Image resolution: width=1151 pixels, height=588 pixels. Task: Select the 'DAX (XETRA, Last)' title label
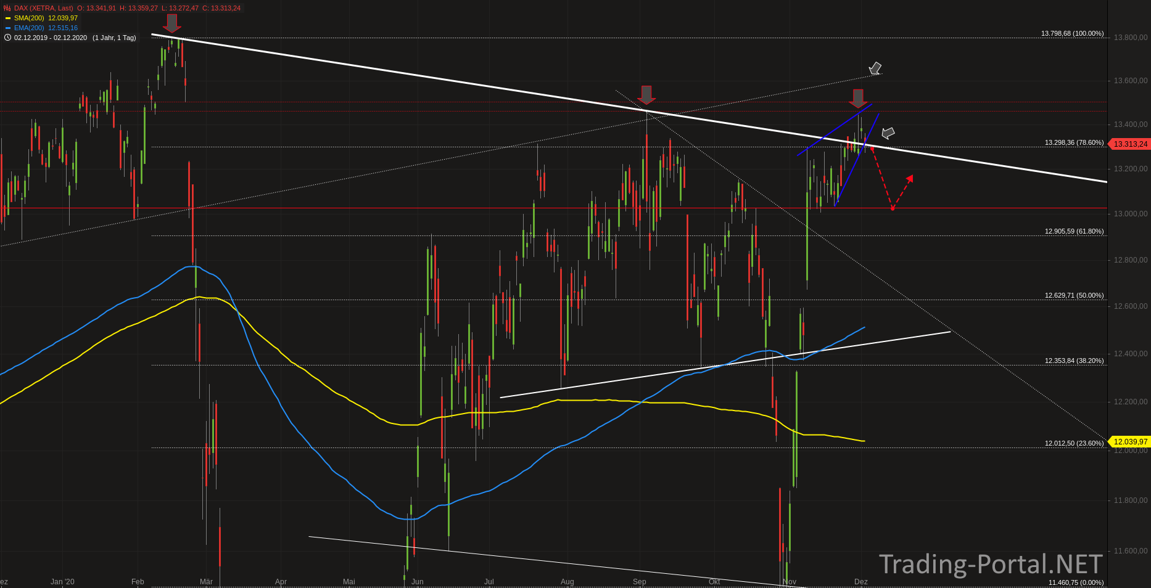43,8
